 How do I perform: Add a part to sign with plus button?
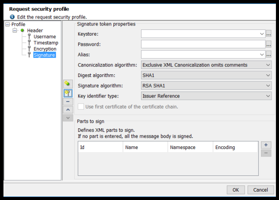tap(266, 145)
